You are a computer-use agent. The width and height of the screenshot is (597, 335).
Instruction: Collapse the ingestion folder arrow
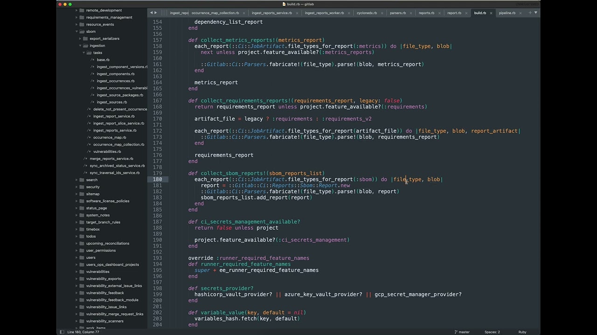(80, 46)
